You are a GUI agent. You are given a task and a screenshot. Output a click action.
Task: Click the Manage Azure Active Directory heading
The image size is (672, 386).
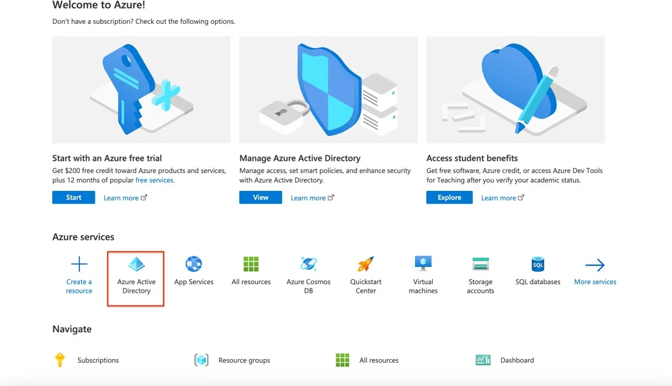pos(300,158)
